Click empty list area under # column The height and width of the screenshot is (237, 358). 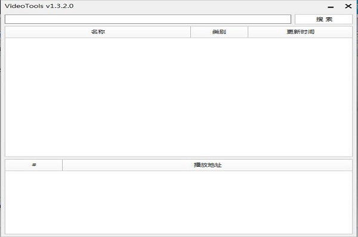pyautogui.click(x=34, y=202)
